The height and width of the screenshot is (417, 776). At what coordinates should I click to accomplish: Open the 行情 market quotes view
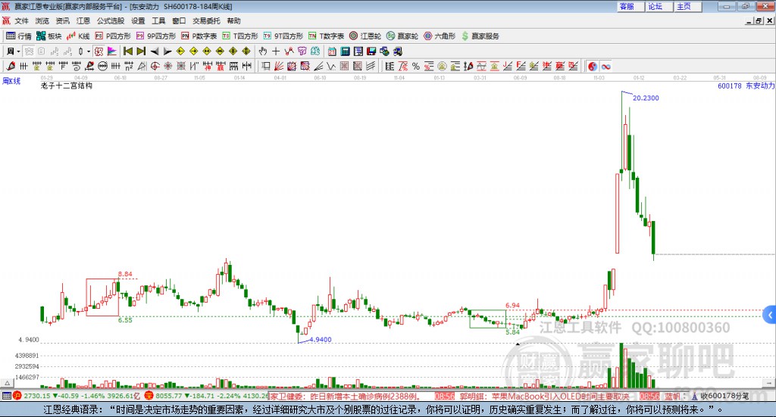tap(19, 36)
